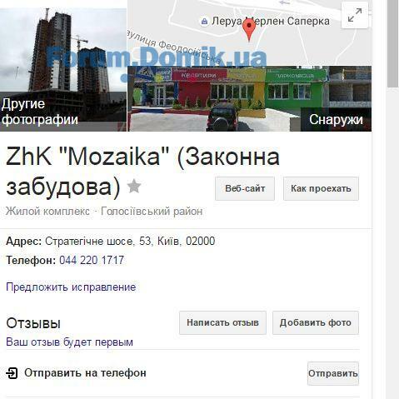The image size is (399, 399).
Task: Click the map area near вулиця Феодосійська
Action: [172, 47]
